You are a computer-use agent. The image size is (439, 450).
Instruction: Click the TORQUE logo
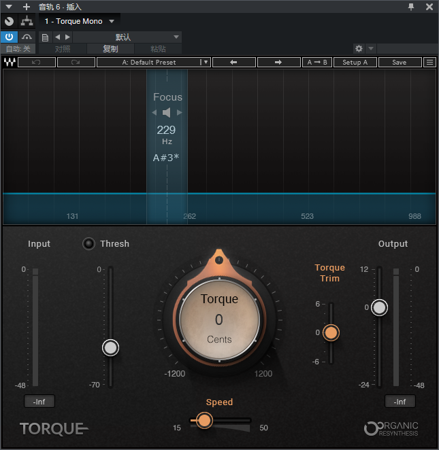click(54, 429)
